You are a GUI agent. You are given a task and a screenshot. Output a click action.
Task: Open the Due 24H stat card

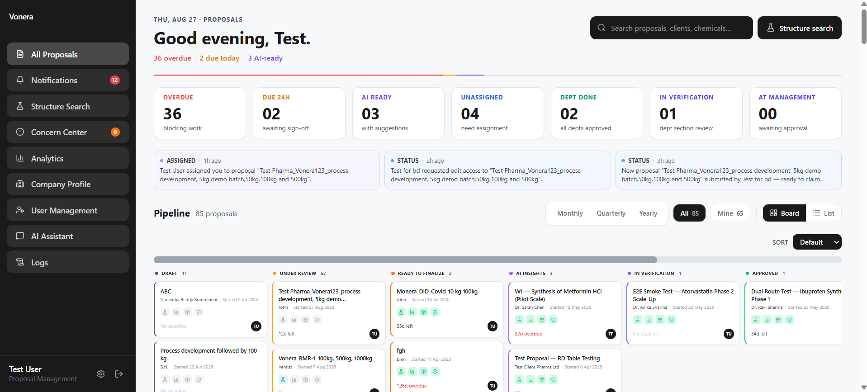[x=299, y=113]
